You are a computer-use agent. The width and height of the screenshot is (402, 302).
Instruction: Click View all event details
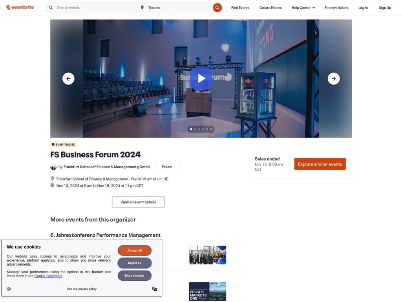[x=138, y=202]
